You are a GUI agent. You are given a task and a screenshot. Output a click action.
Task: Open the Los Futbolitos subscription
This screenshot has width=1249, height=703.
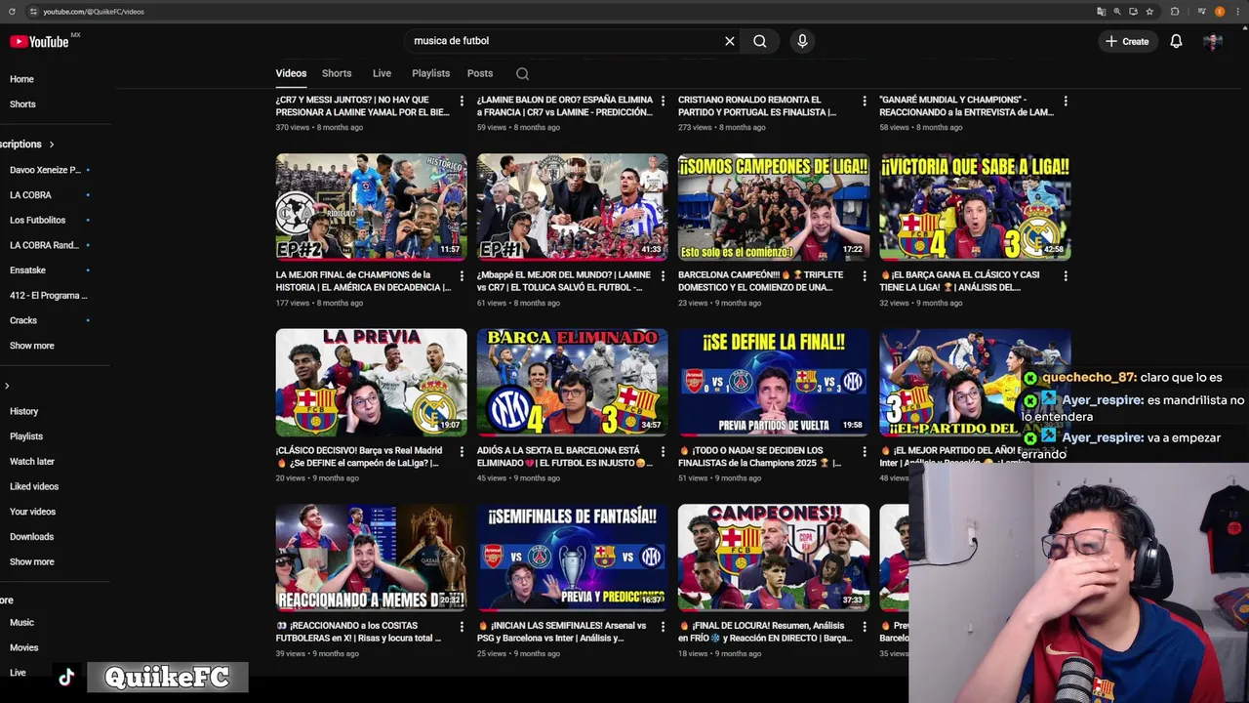coord(37,221)
